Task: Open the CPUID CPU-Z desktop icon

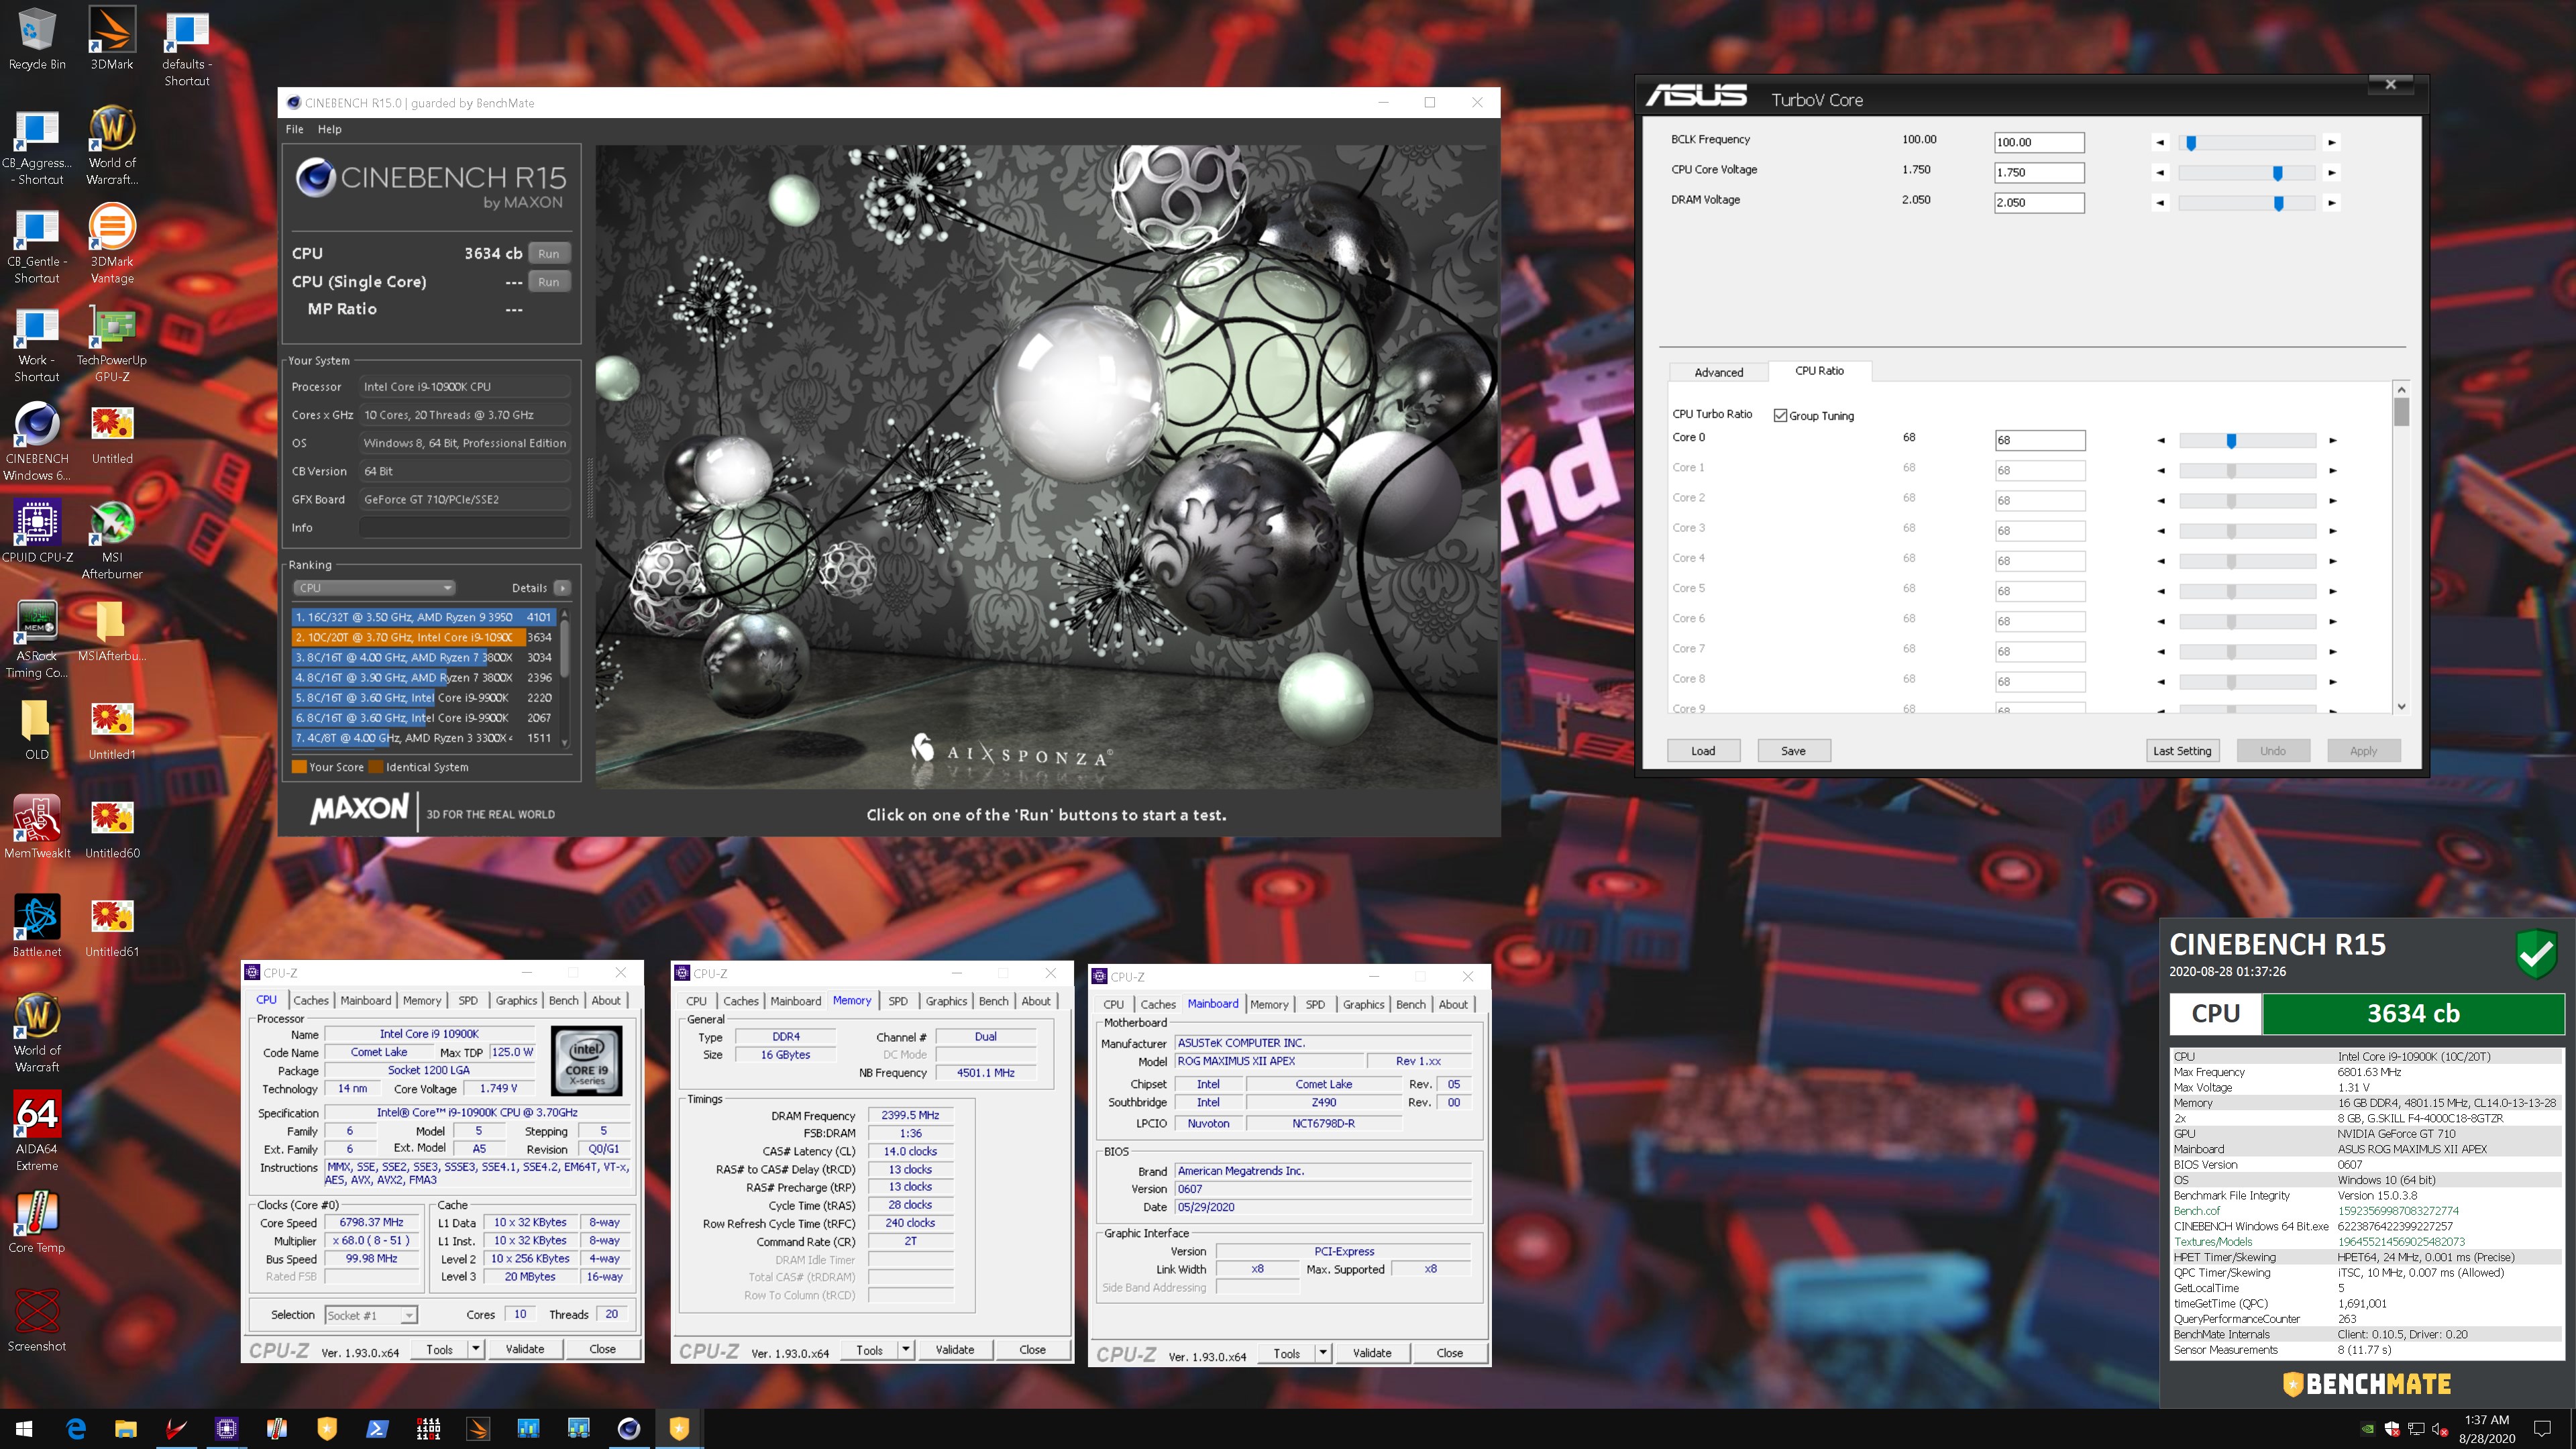Action: 37,532
